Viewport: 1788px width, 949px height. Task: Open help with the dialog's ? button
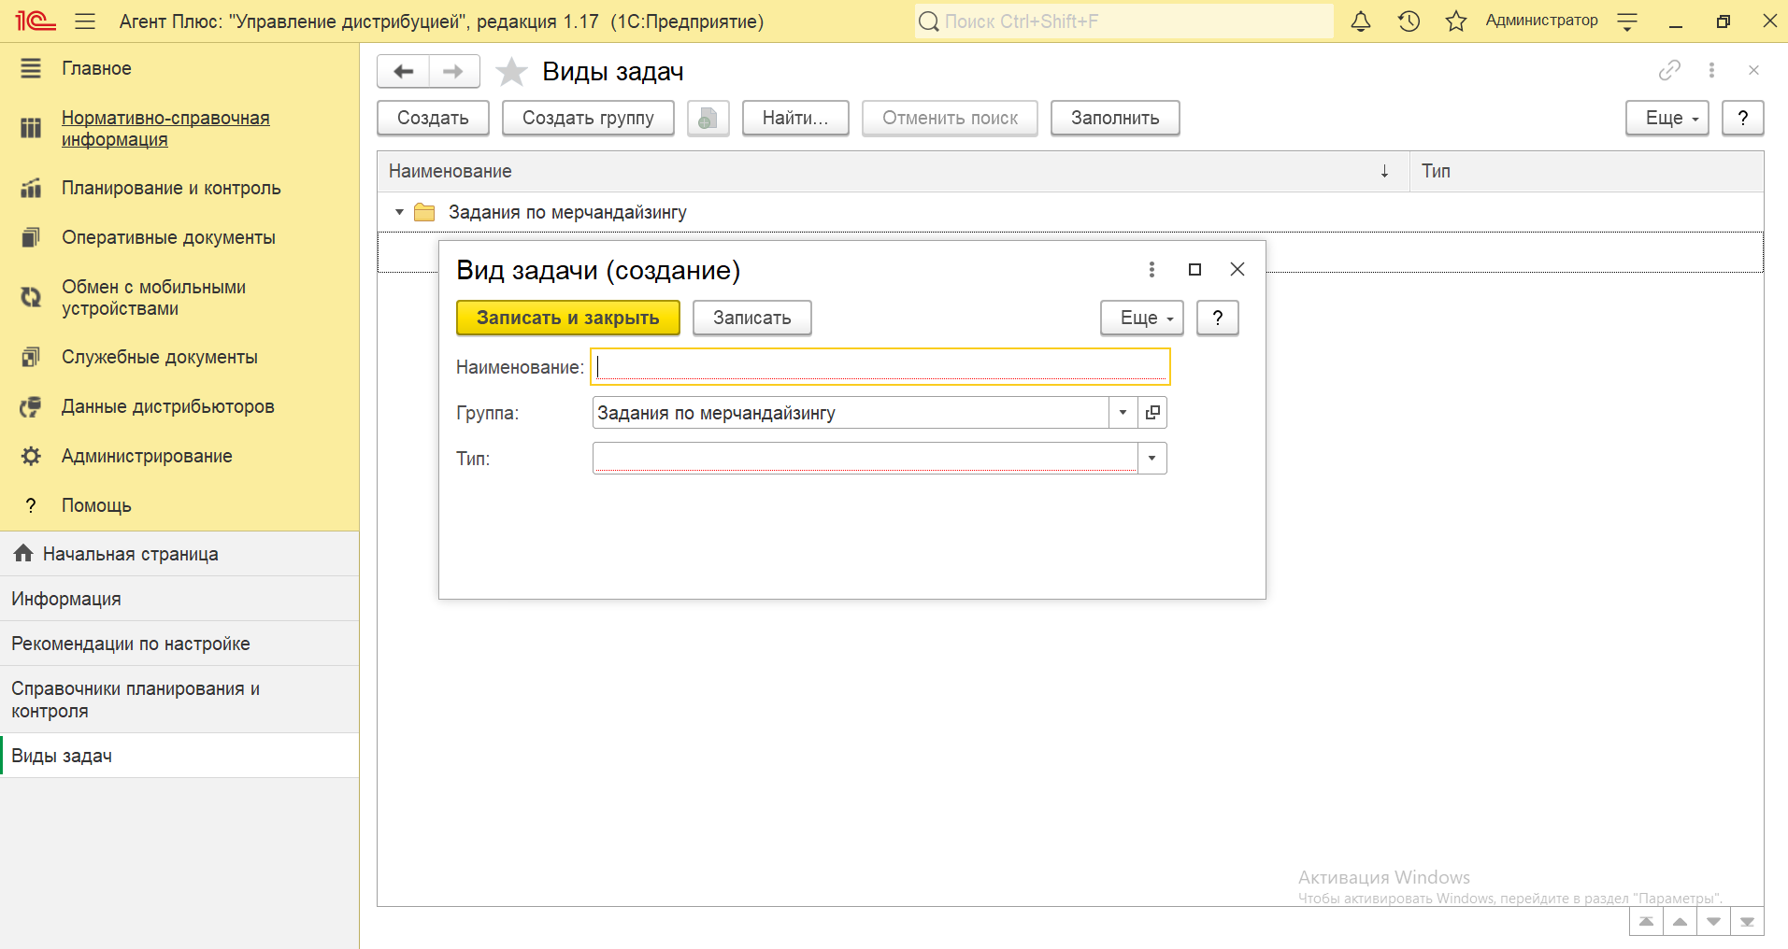1218,318
